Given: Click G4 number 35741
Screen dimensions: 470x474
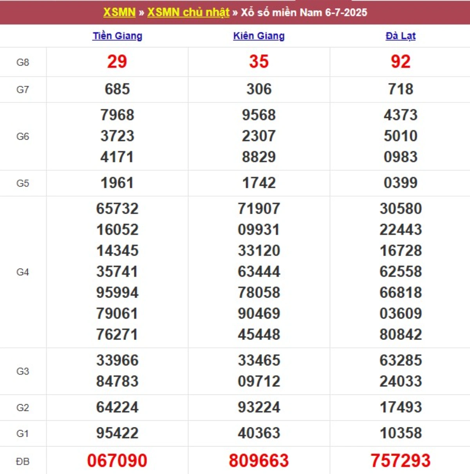Looking at the screenshot, I should click(x=117, y=272).
